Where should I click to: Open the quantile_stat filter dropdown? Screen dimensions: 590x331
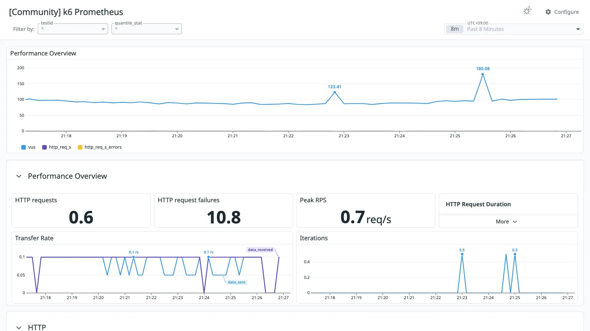pyautogui.click(x=147, y=29)
